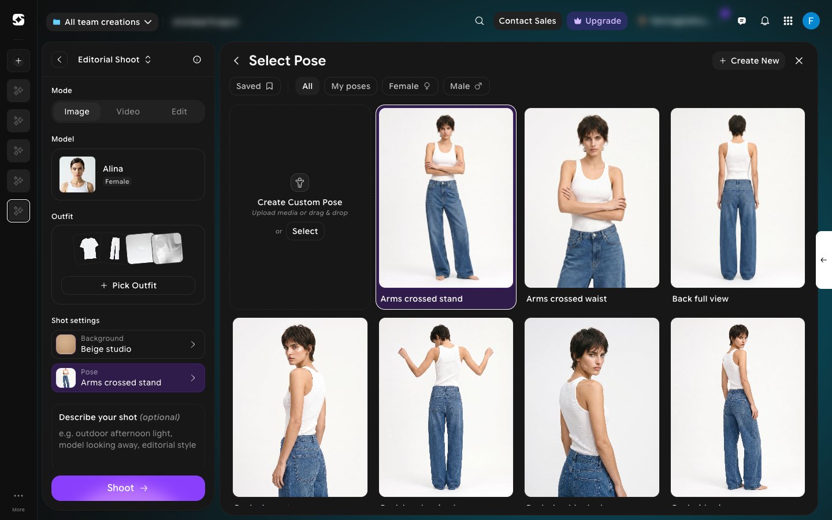832x520 pixels.
Task: Open the notifications bell
Action: [x=765, y=21]
